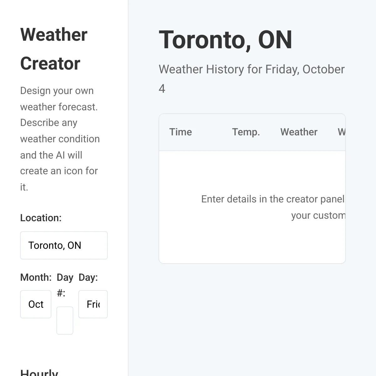
Task: Click the Location text input field
Action: [64, 245]
